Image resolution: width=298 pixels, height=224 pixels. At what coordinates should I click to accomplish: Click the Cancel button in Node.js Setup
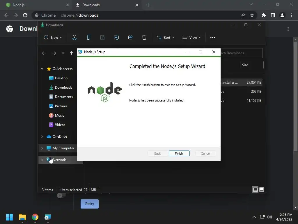pos(205,153)
